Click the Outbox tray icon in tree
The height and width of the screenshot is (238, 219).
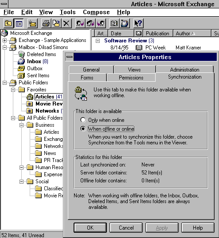21,68
